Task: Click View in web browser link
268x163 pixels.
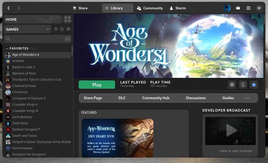Action: (236, 151)
